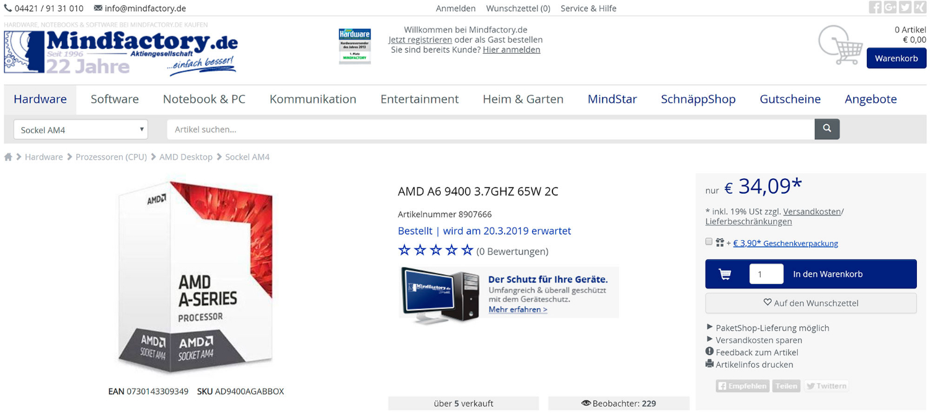Open the Lieferbeschränkungen link
The width and height of the screenshot is (930, 414).
pos(748,222)
